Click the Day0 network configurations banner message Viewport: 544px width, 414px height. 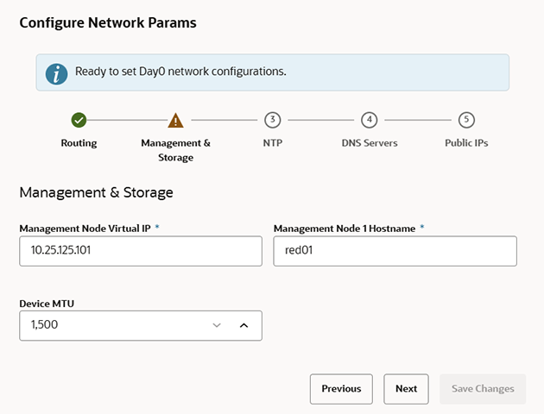pyautogui.click(x=180, y=72)
